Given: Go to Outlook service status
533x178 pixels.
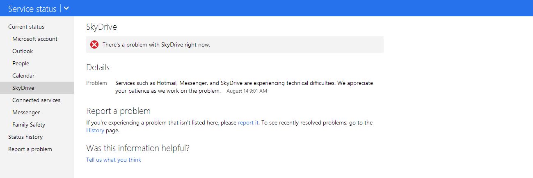Looking at the screenshot, I should [x=23, y=51].
